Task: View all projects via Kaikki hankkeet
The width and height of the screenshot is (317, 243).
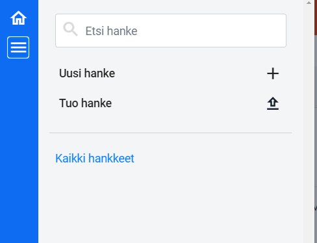Action: tap(95, 159)
